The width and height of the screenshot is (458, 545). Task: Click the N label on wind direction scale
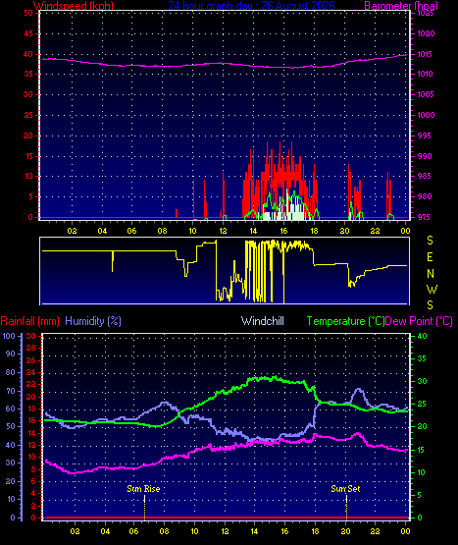pyautogui.click(x=431, y=274)
